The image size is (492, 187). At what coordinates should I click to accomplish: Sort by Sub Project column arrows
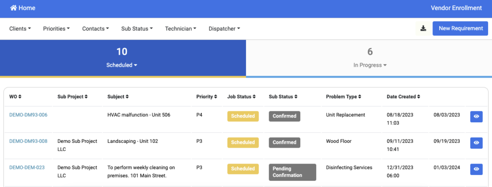click(86, 97)
